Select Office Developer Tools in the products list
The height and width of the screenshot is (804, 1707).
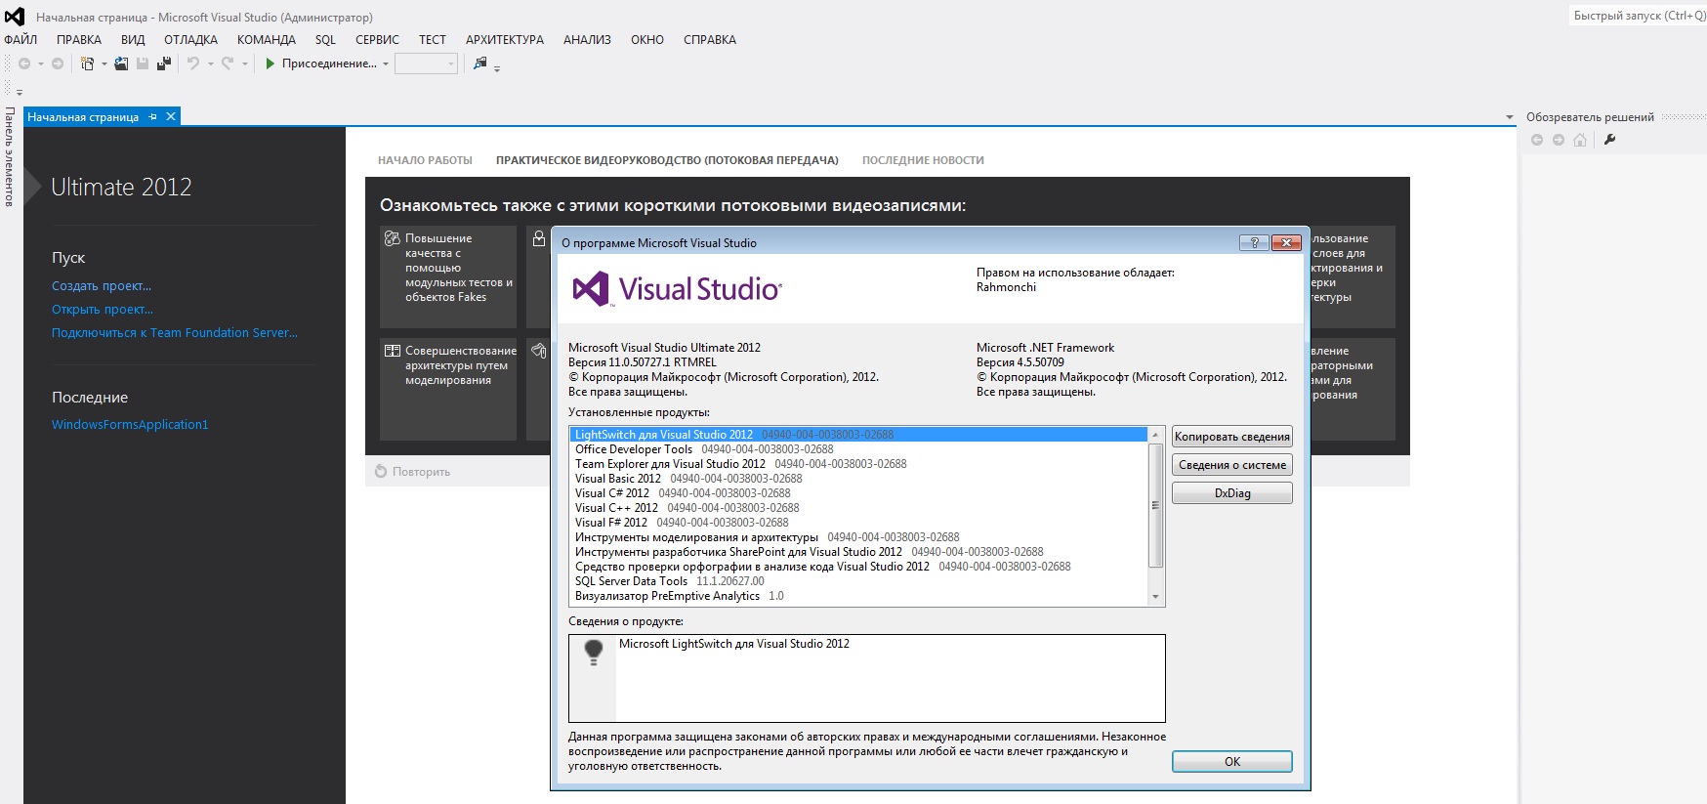[x=858, y=449]
